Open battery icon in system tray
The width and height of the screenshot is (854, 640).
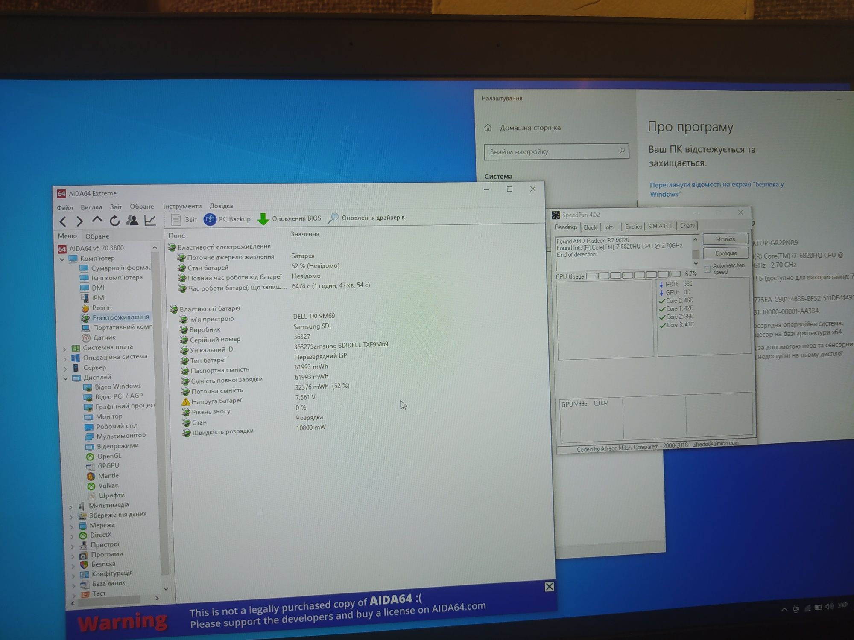819,607
